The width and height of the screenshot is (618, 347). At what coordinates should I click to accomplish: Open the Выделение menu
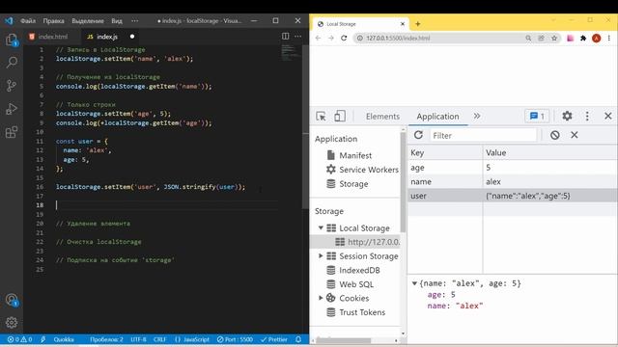(x=88, y=21)
